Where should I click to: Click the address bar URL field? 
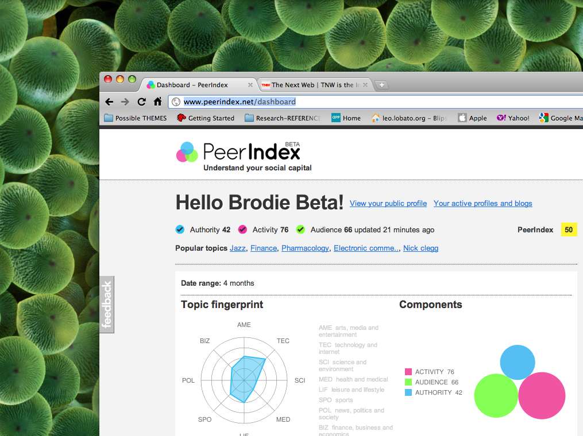pyautogui.click(x=376, y=102)
